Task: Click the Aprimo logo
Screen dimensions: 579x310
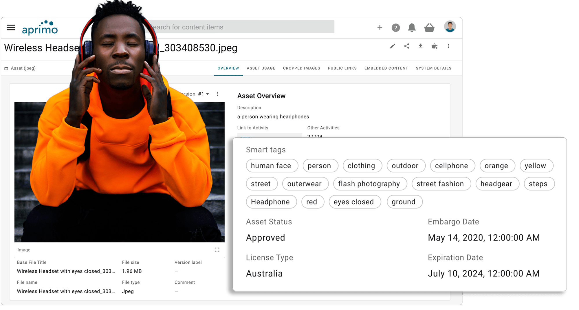Action: pyautogui.click(x=40, y=28)
